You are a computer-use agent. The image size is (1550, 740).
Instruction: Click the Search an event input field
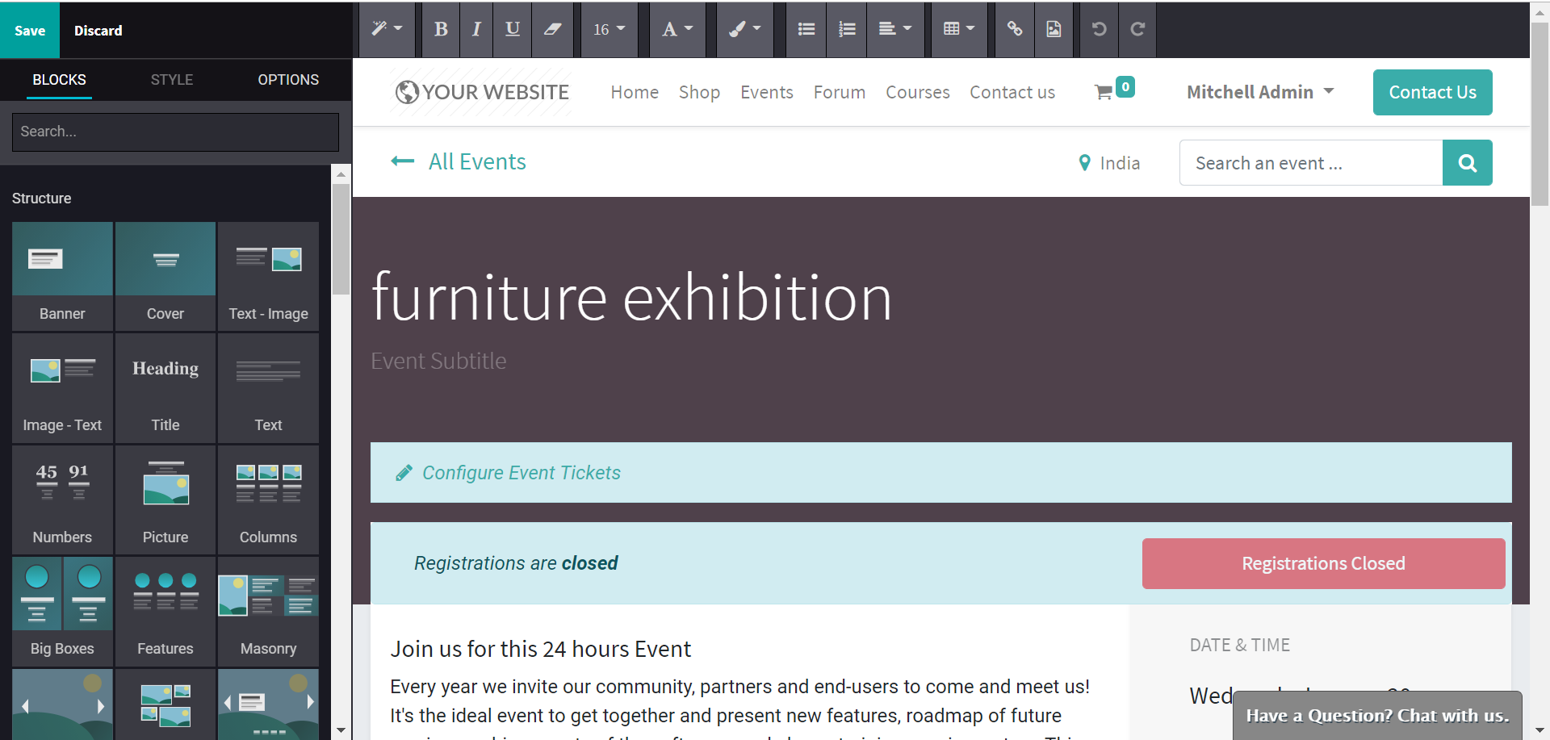(x=1311, y=163)
